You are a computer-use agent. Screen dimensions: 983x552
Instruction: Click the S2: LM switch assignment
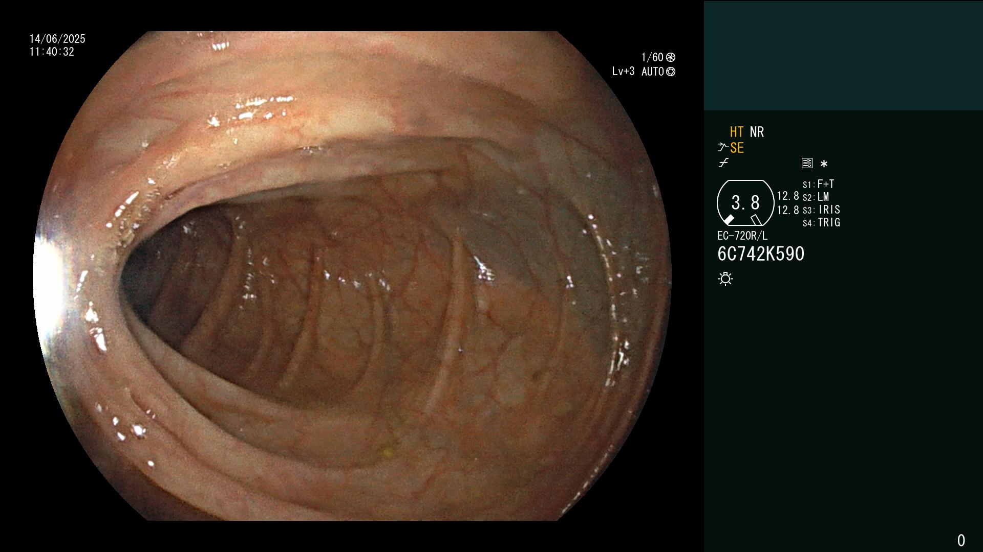[816, 197]
